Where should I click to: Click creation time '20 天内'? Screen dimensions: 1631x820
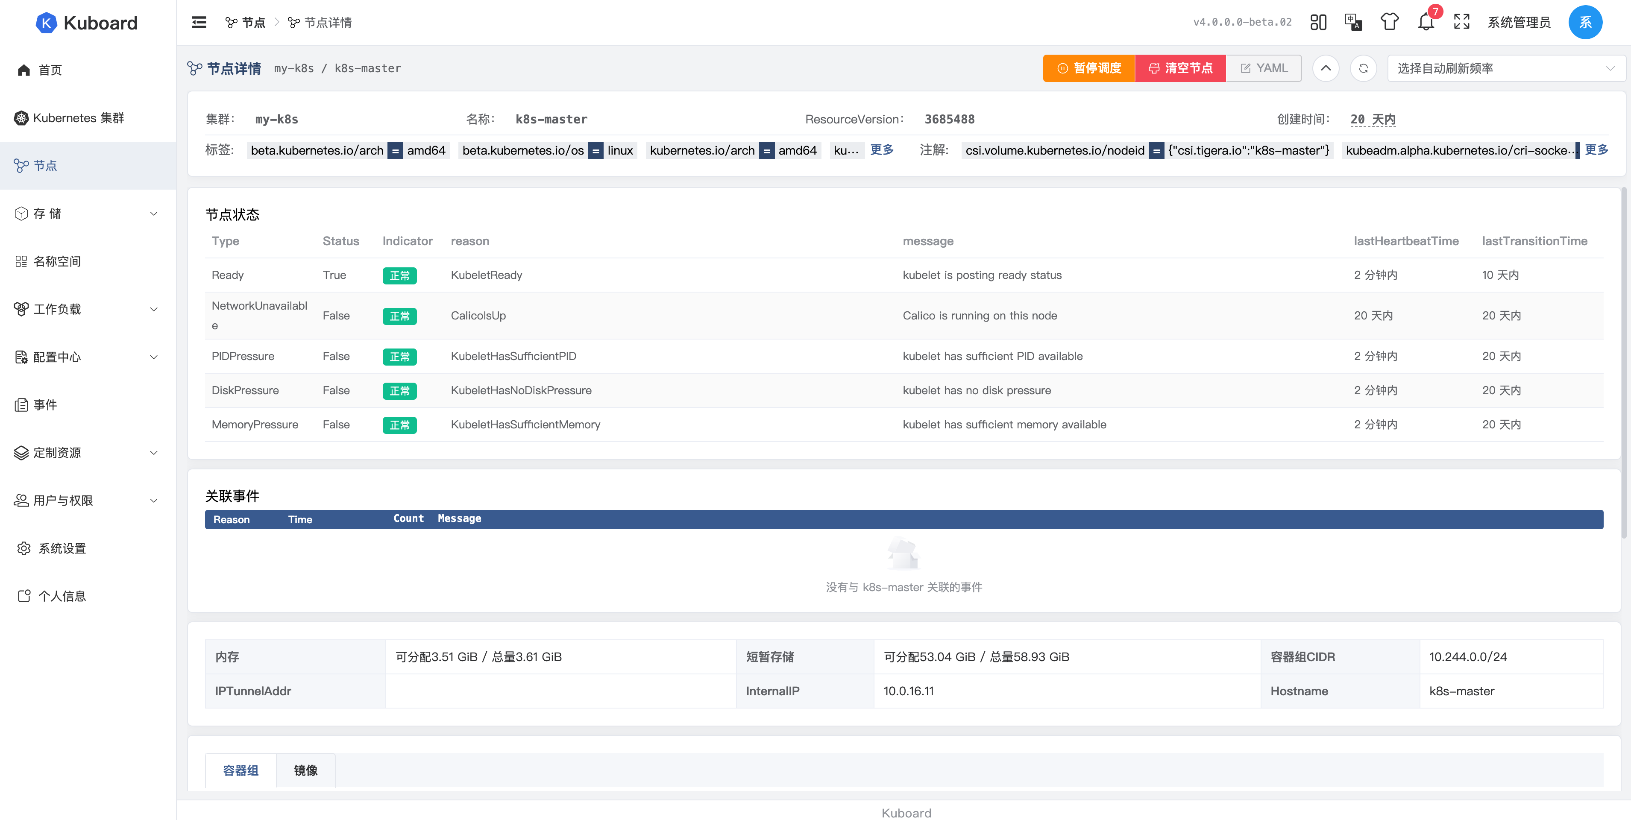(1373, 119)
